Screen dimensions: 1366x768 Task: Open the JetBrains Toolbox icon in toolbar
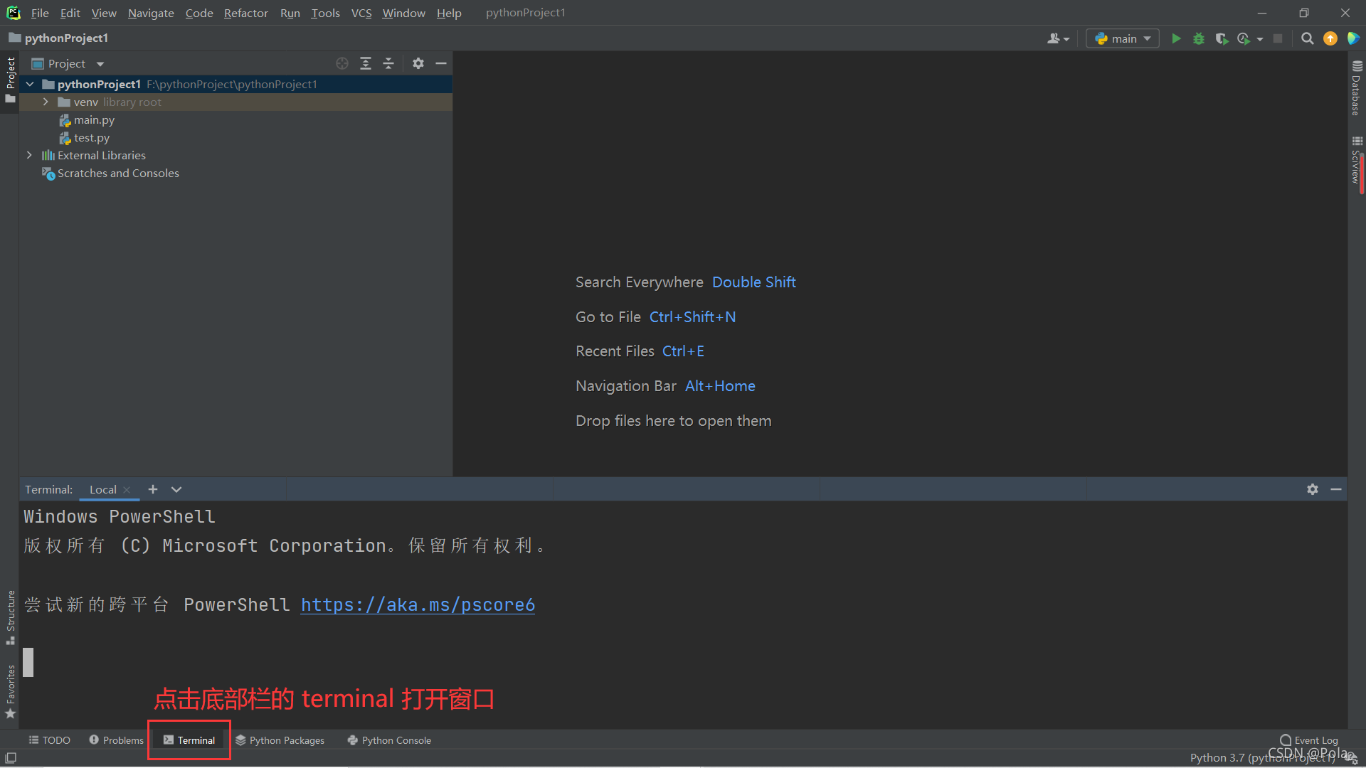pos(1353,38)
